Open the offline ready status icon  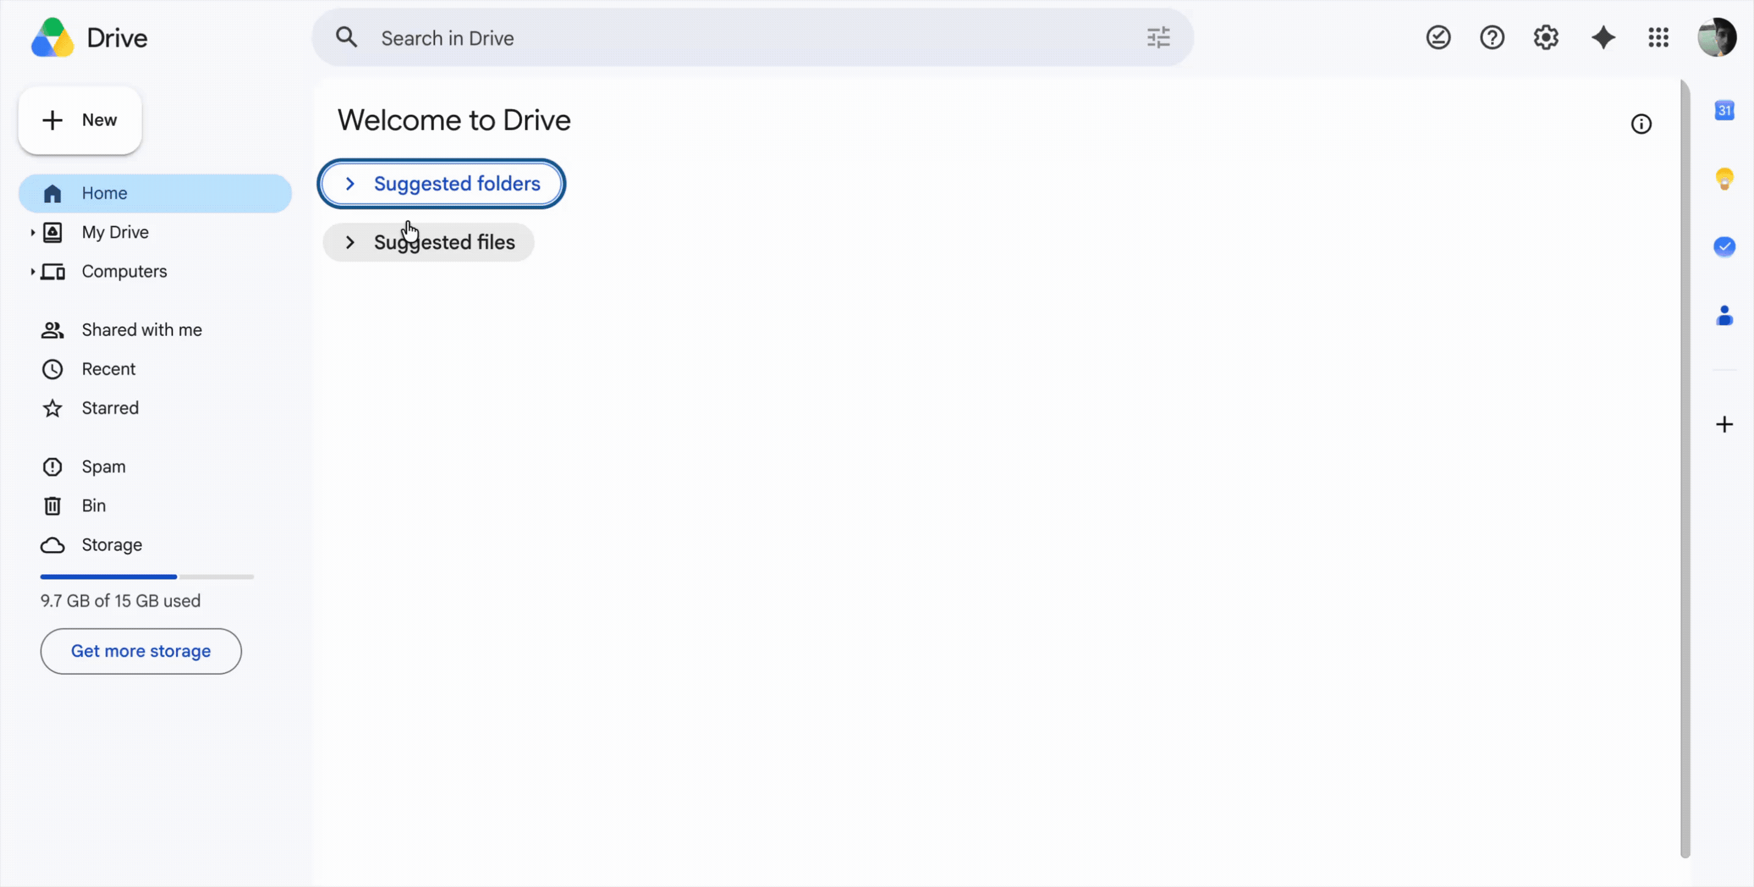click(1438, 37)
